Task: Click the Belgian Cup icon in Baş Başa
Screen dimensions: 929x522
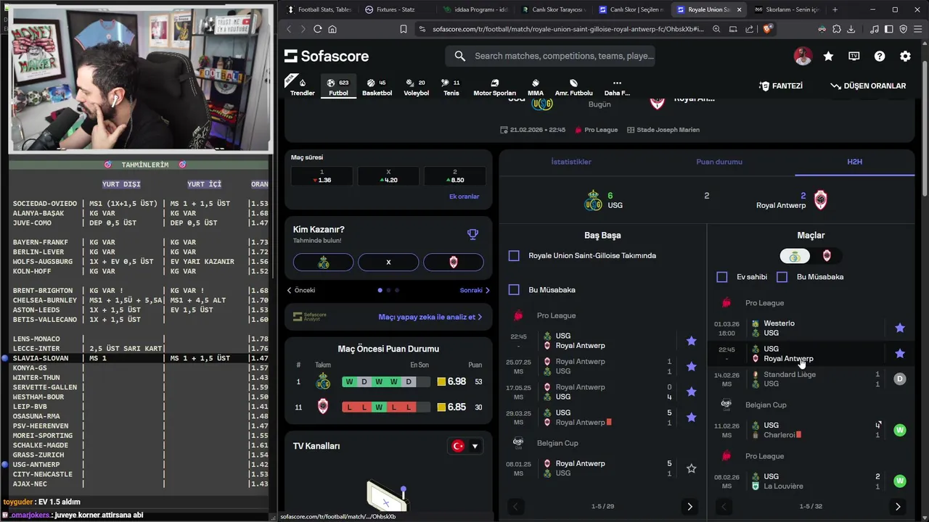Action: coord(518,442)
